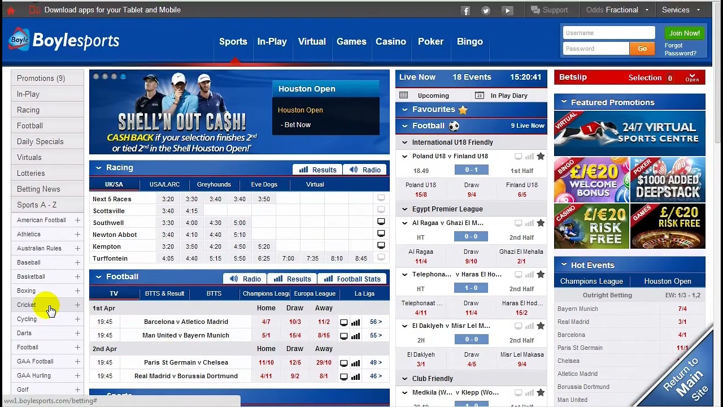Open stats icon for Paris St Germain v Chelsea
Image resolution: width=723 pixels, height=407 pixels.
[356, 363]
